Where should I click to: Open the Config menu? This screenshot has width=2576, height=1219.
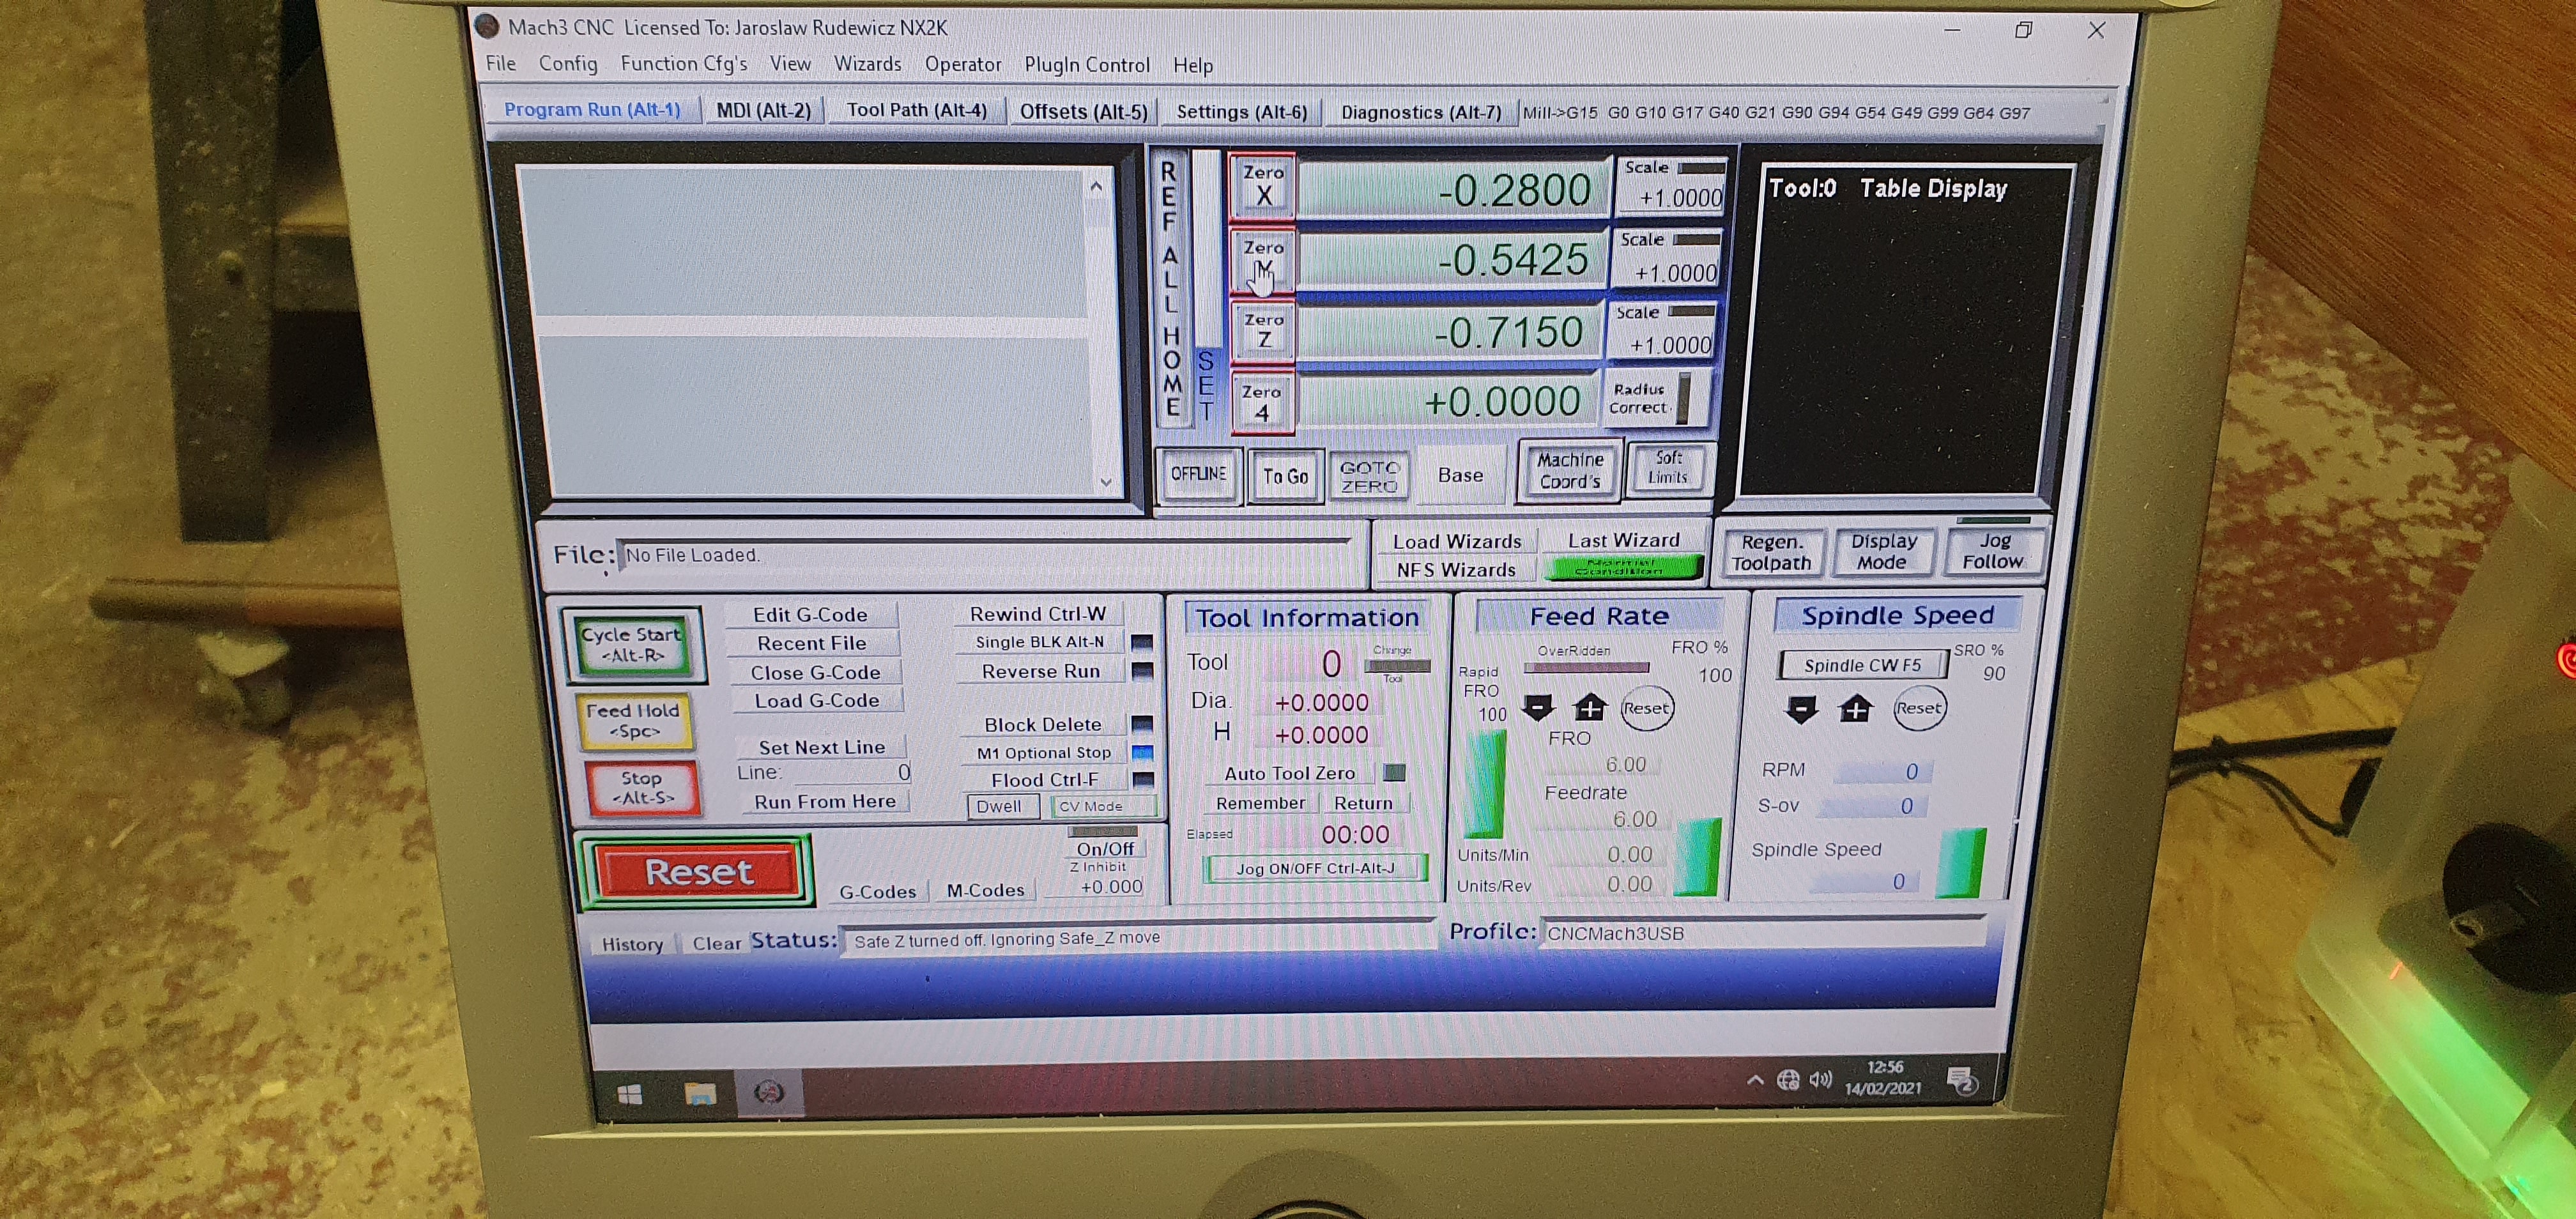[568, 64]
